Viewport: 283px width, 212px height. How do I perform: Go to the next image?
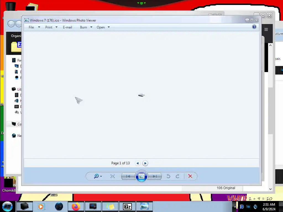155,176
